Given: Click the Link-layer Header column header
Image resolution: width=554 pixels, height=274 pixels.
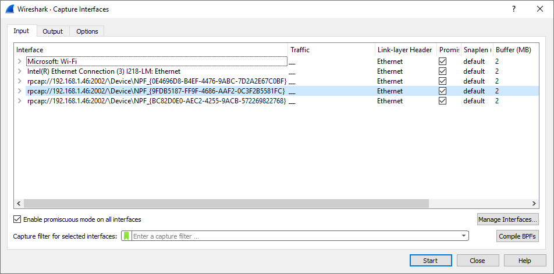Looking at the screenshot, I should pos(406,50).
